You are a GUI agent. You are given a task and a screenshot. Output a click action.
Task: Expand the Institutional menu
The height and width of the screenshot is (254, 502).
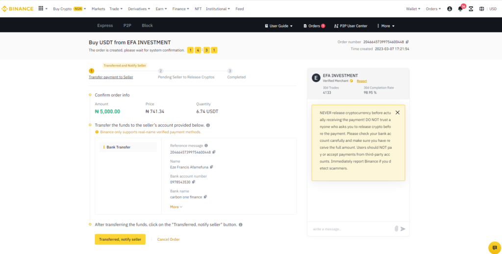coord(218,9)
